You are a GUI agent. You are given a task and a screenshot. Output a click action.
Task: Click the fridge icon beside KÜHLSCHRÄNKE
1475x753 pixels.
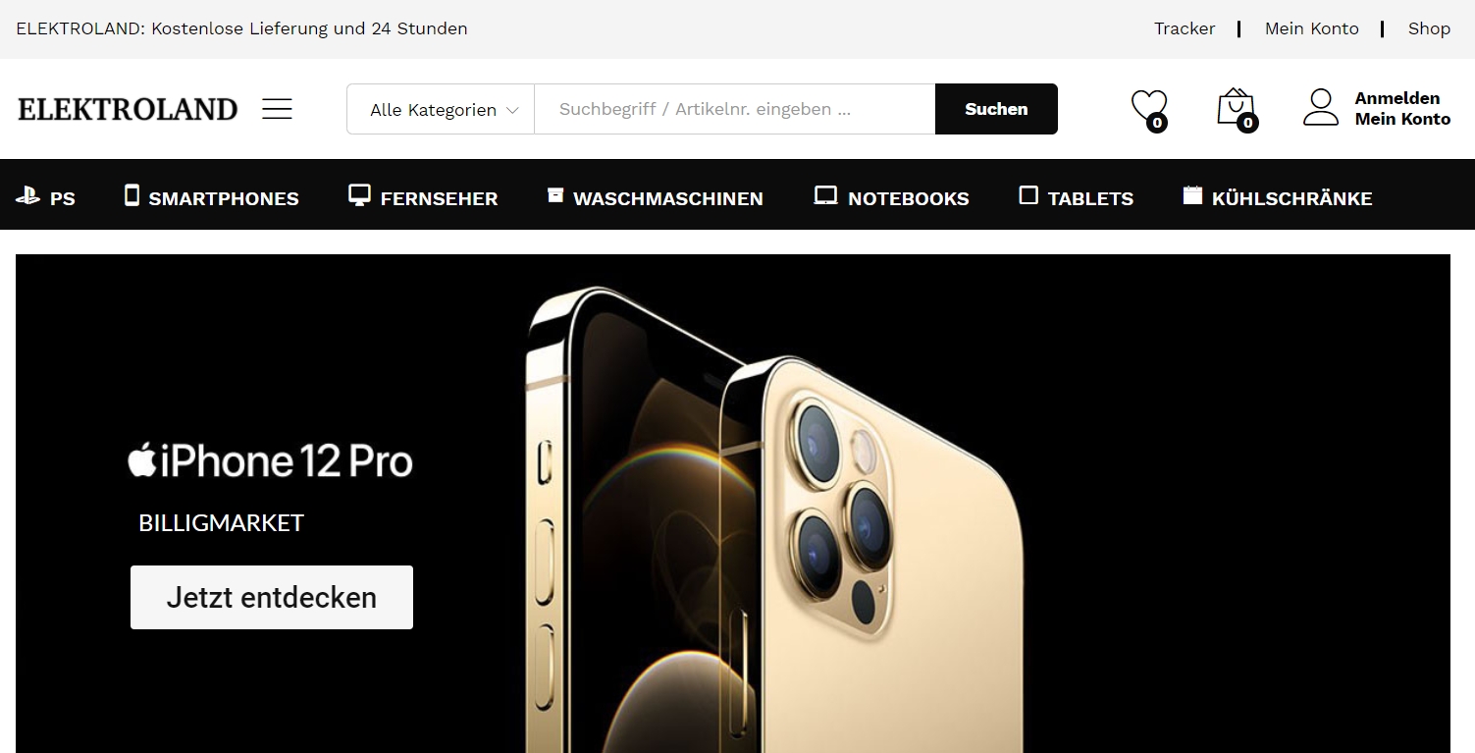(x=1192, y=195)
